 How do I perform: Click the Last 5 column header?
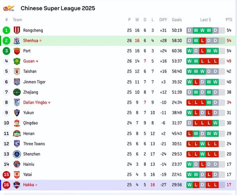[205, 20]
